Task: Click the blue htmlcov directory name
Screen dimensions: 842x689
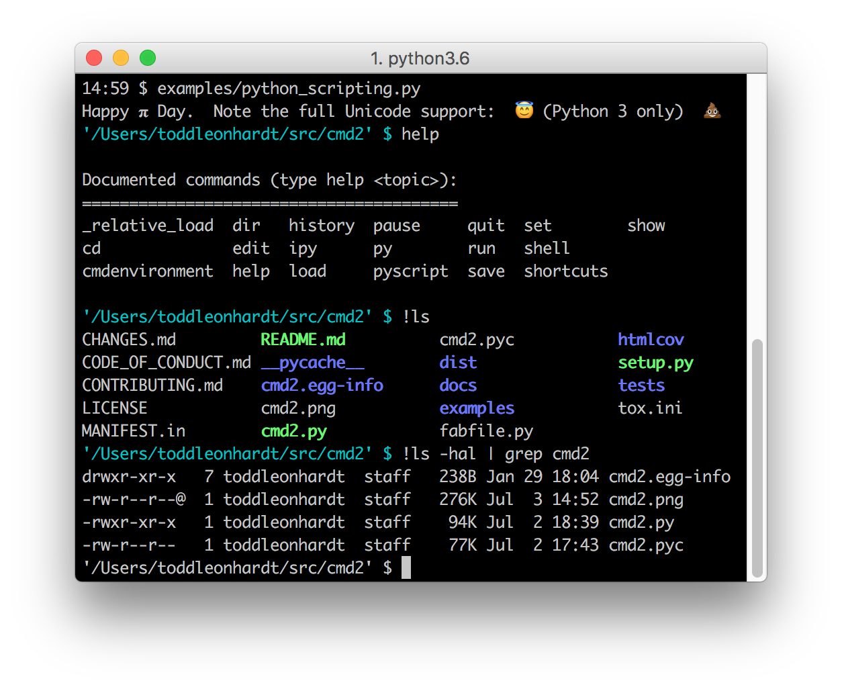Action: (x=651, y=340)
